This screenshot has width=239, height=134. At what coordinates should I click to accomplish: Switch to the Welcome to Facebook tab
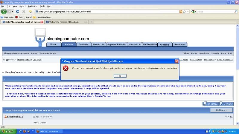(66, 22)
